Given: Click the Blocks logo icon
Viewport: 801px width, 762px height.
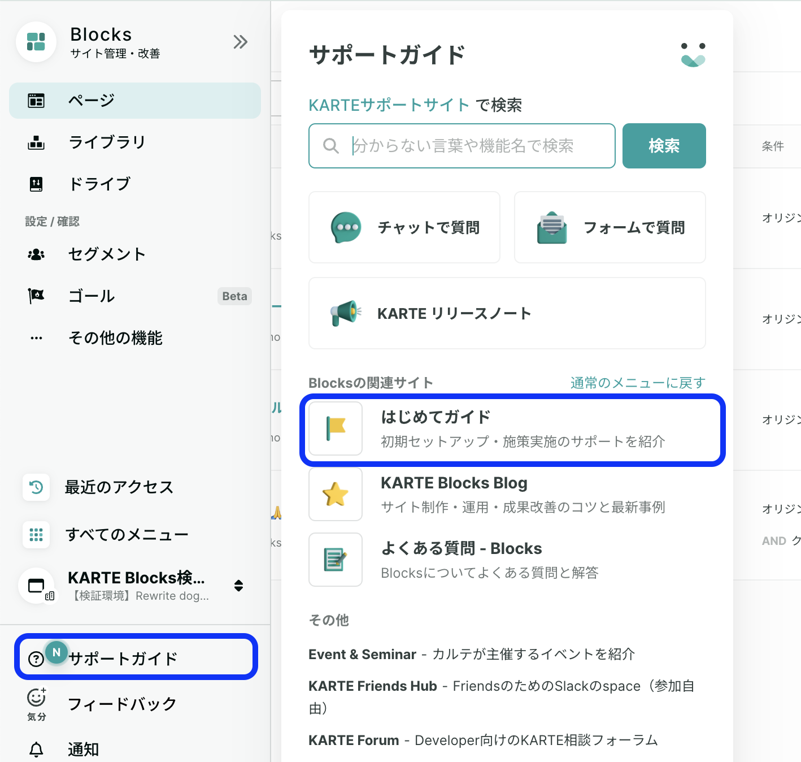Looking at the screenshot, I should point(36,42).
